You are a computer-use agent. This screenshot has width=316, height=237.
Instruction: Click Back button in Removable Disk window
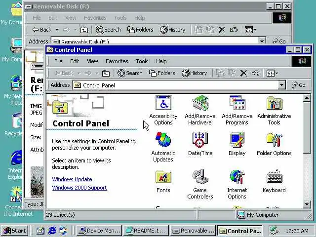tap(42, 30)
